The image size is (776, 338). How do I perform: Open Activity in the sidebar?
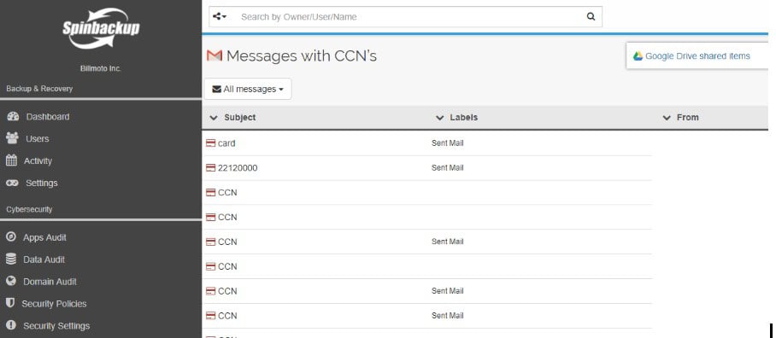coord(38,161)
